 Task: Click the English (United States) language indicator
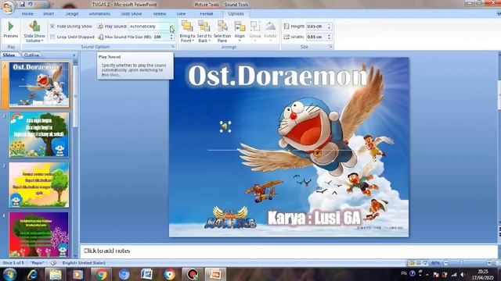pos(84,263)
